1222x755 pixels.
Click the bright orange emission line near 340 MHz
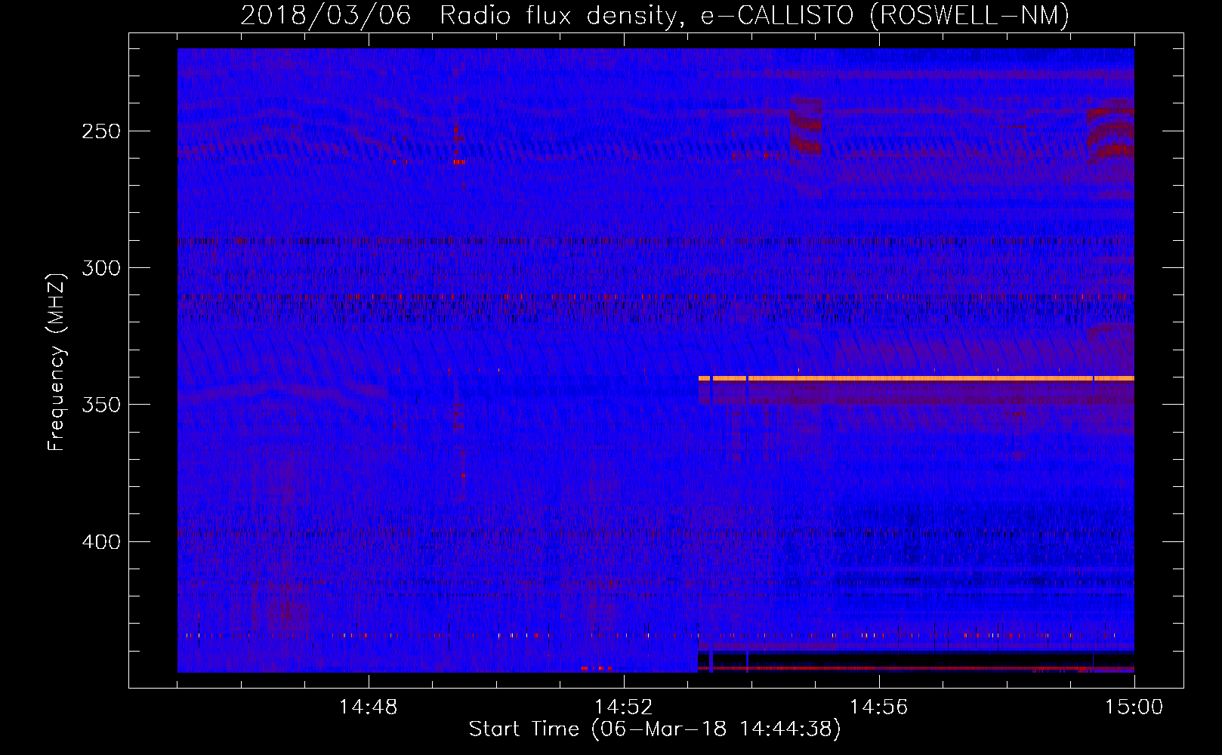click(x=916, y=378)
